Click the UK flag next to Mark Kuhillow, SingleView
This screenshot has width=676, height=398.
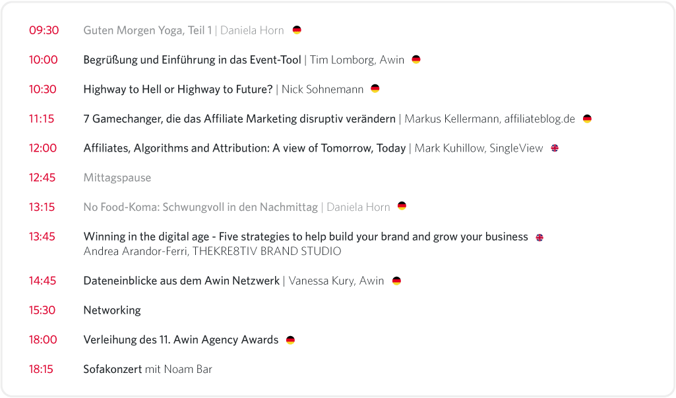click(x=555, y=148)
